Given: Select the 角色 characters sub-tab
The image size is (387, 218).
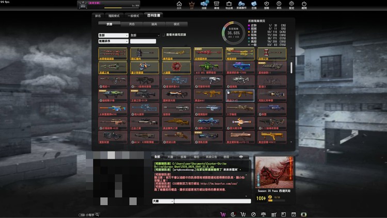Looking at the screenshot, I should (132, 24).
